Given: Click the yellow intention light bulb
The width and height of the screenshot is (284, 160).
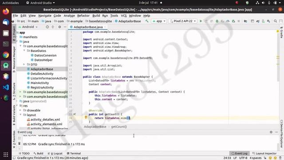Looking at the screenshot, I should pos(86,117).
